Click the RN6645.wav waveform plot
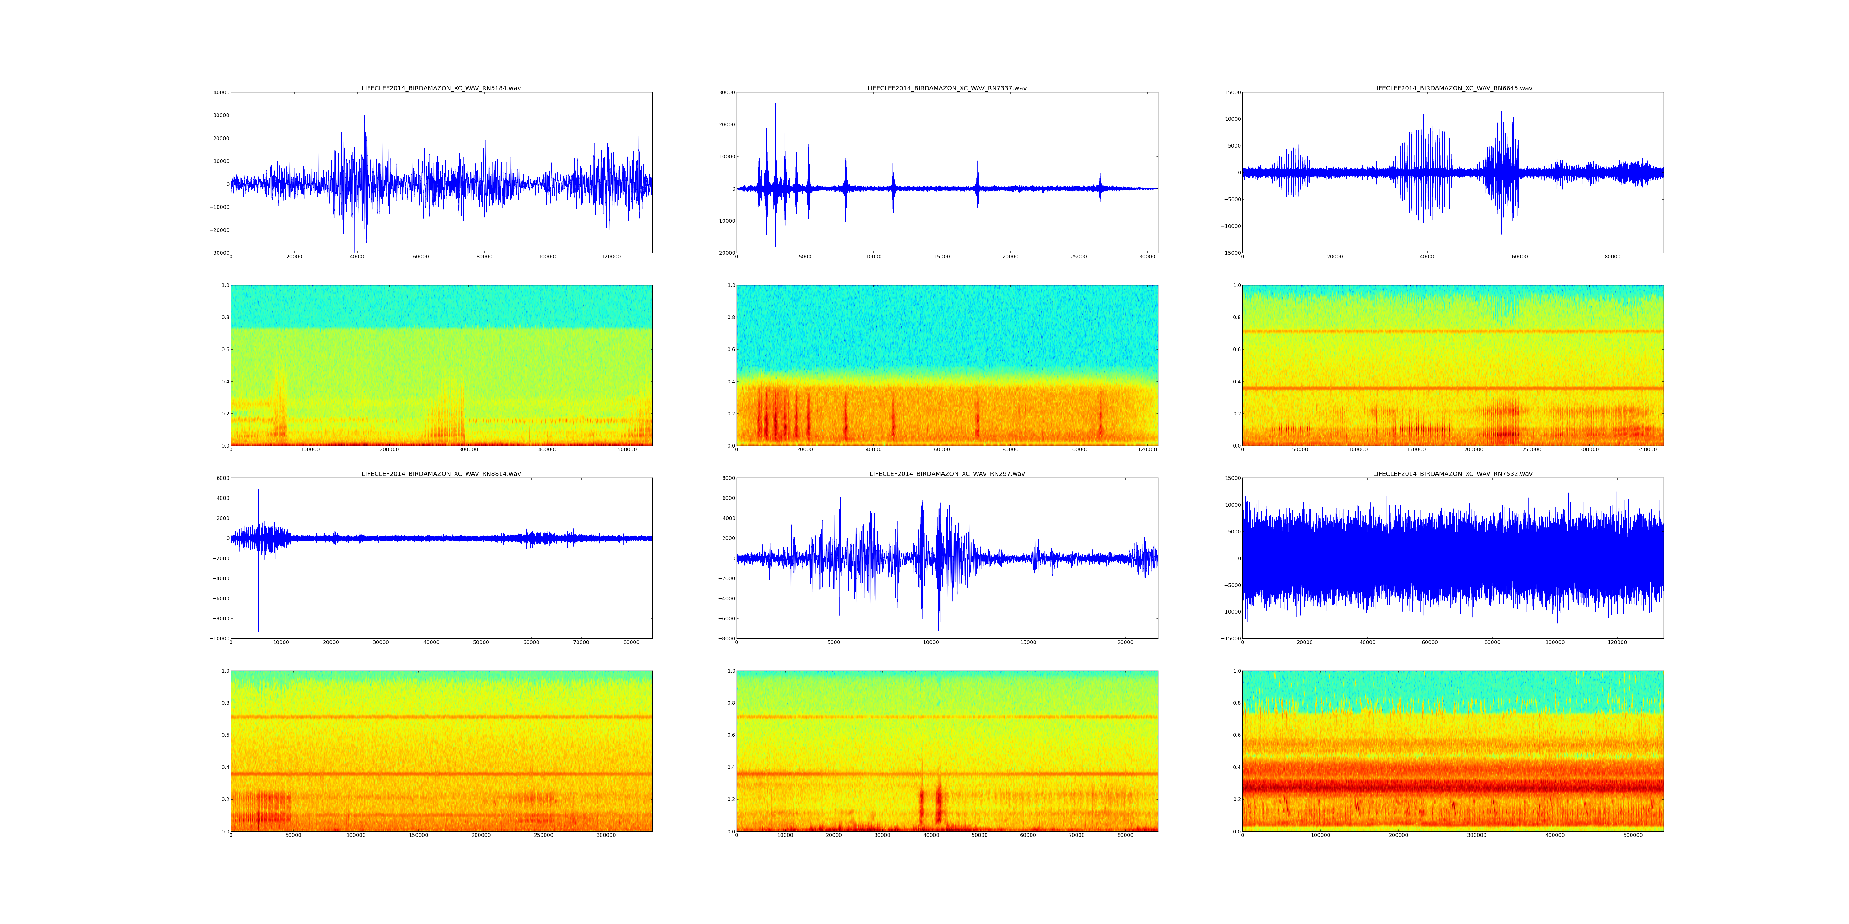 [1452, 172]
